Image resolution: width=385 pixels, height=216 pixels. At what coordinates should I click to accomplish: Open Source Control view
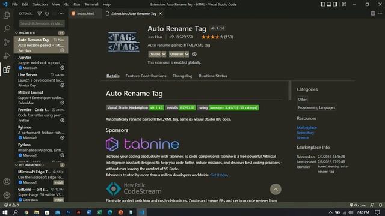[7, 43]
